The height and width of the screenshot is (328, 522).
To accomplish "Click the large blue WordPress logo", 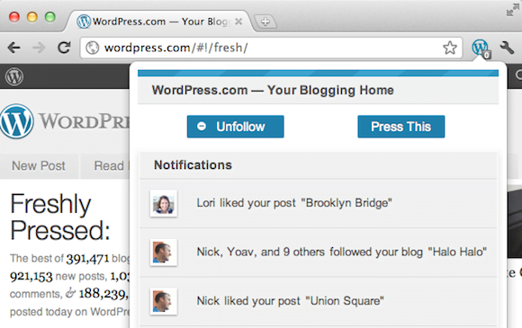I will 16,121.
